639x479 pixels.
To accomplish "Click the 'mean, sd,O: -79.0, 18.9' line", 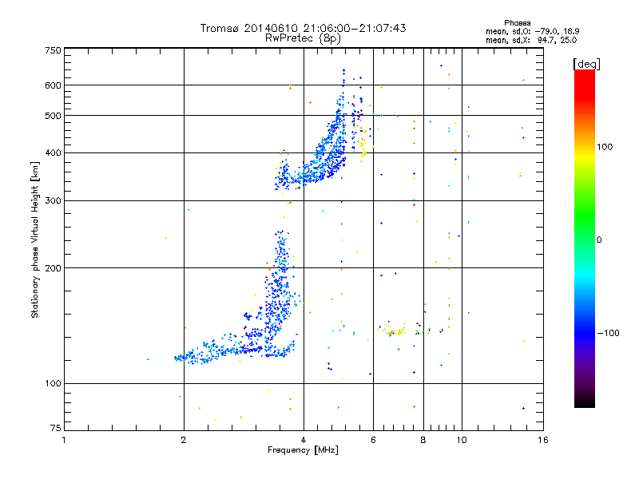I will point(532,31).
